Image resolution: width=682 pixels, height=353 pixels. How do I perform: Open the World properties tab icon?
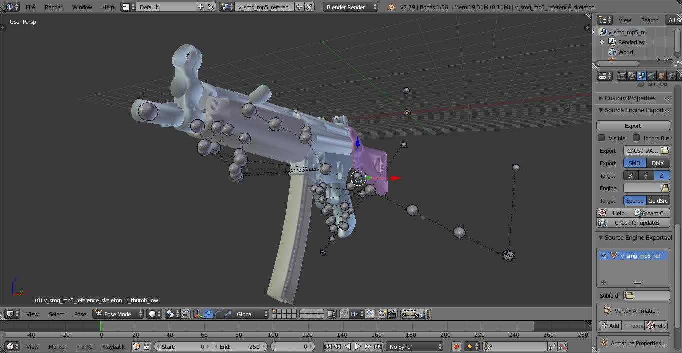651,75
